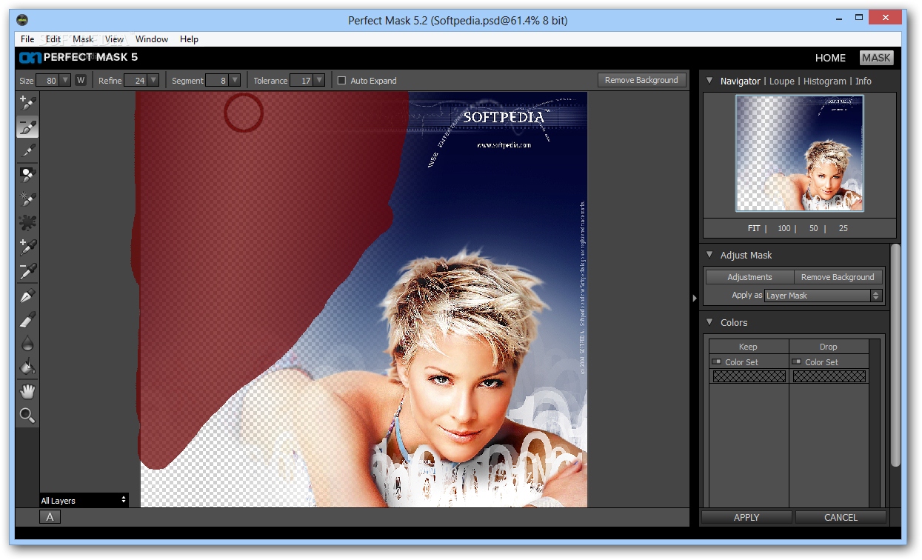Click the application icon in title bar
The image size is (922, 560).
tap(22, 20)
